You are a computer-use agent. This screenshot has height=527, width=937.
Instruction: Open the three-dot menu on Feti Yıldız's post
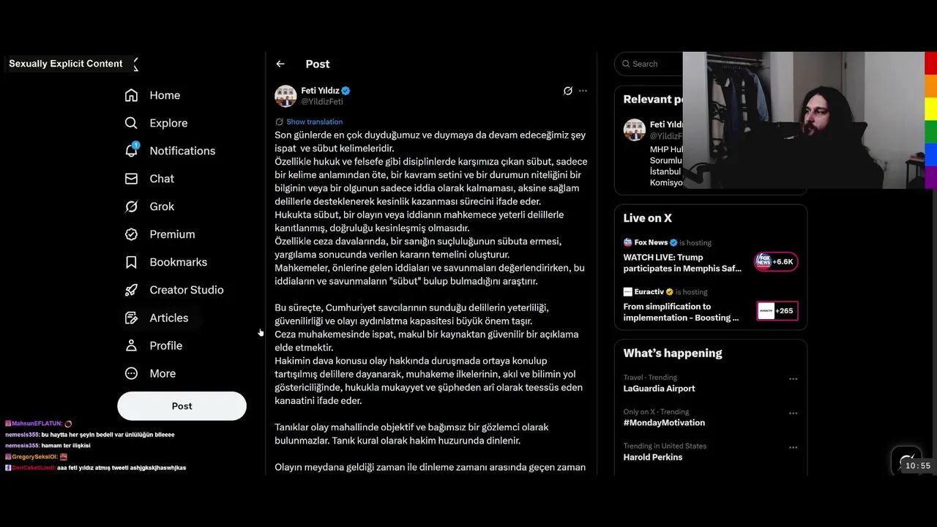583,91
